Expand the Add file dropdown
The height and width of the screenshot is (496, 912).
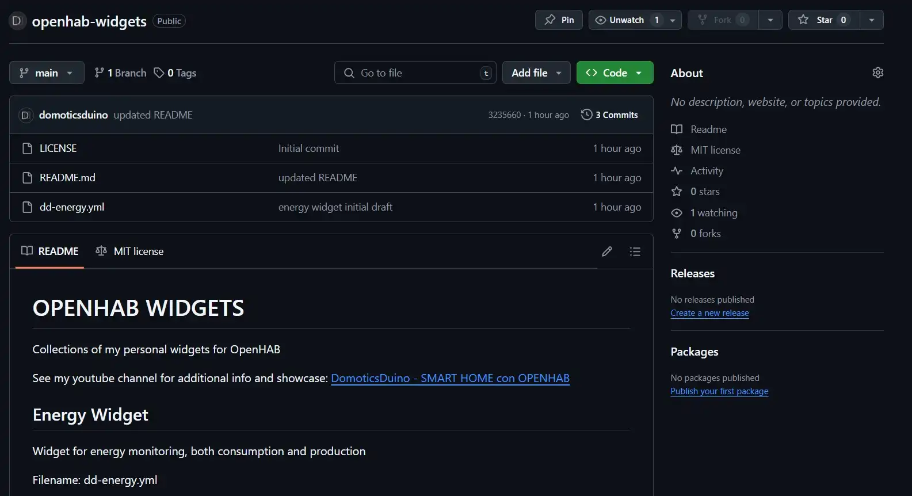[x=536, y=73]
